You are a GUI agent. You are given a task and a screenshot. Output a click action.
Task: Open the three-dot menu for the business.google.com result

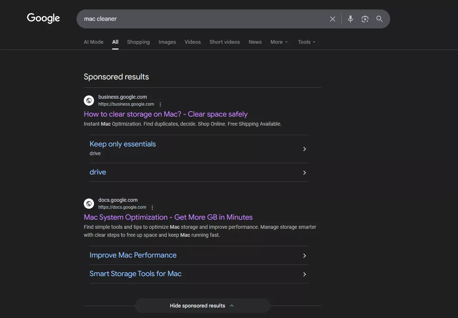[x=160, y=104]
